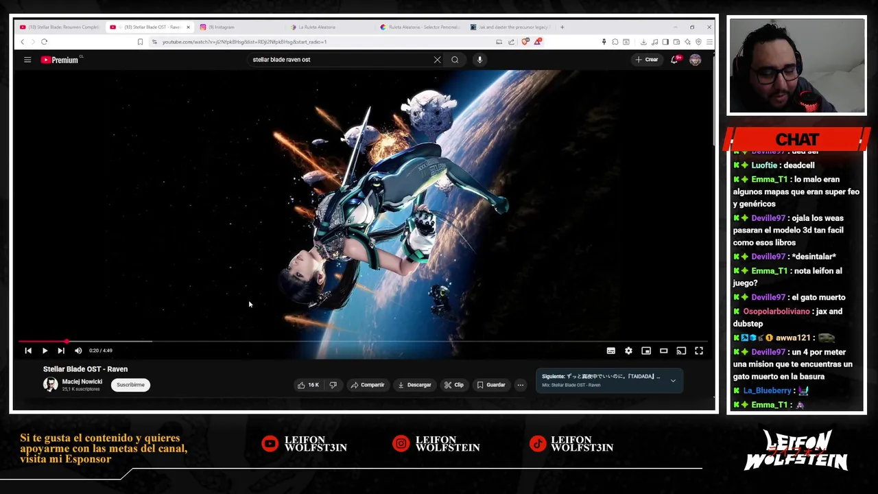Switch to Ruleta Aleatoria Selector Personal tab

[420, 27]
